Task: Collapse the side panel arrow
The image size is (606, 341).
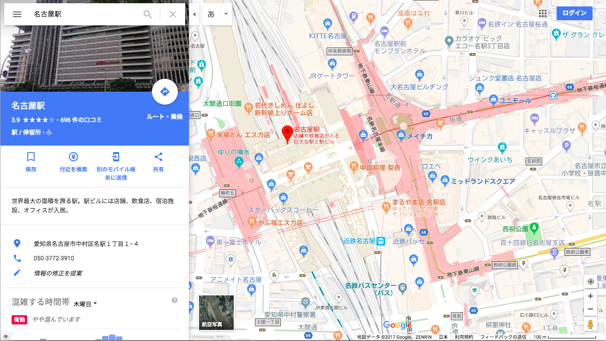Action: pyautogui.click(x=194, y=14)
